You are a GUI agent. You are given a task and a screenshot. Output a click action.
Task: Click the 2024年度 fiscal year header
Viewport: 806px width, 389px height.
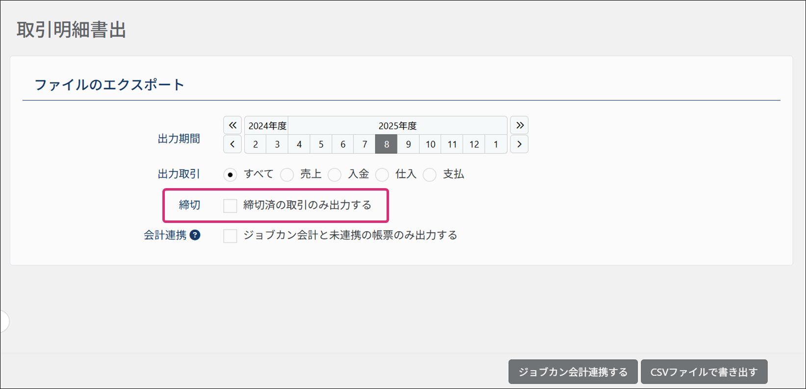pos(267,126)
